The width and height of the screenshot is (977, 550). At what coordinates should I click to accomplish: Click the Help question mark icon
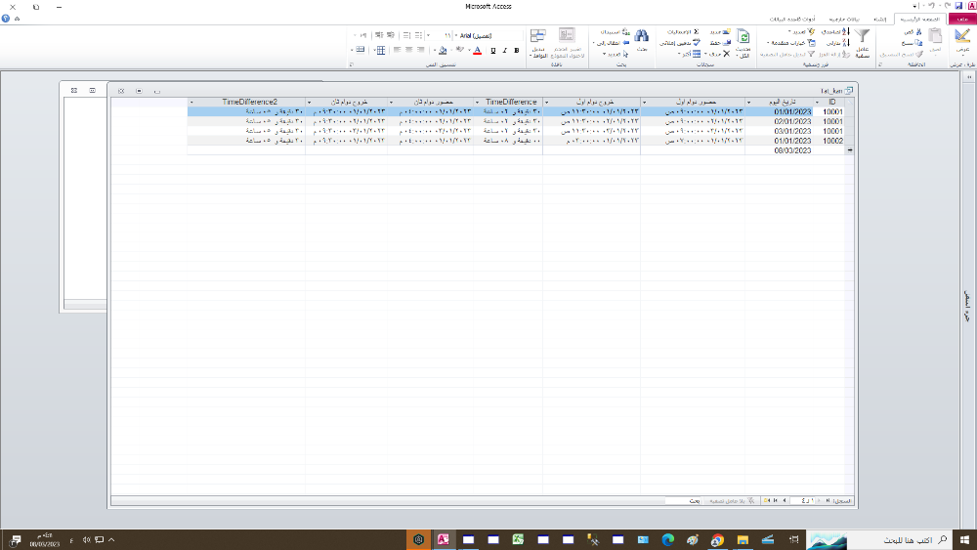(6, 19)
